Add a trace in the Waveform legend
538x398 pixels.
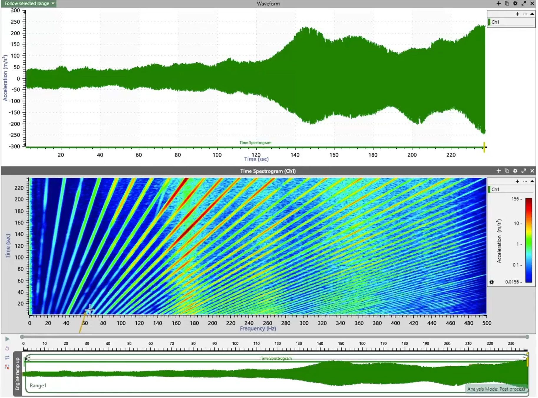[x=517, y=14]
